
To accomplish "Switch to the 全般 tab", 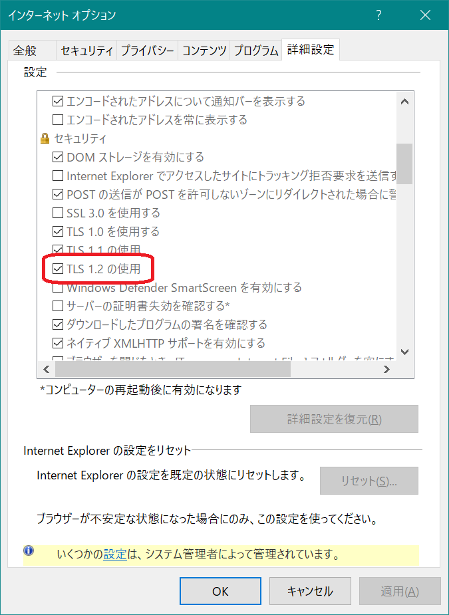I will tap(32, 51).
